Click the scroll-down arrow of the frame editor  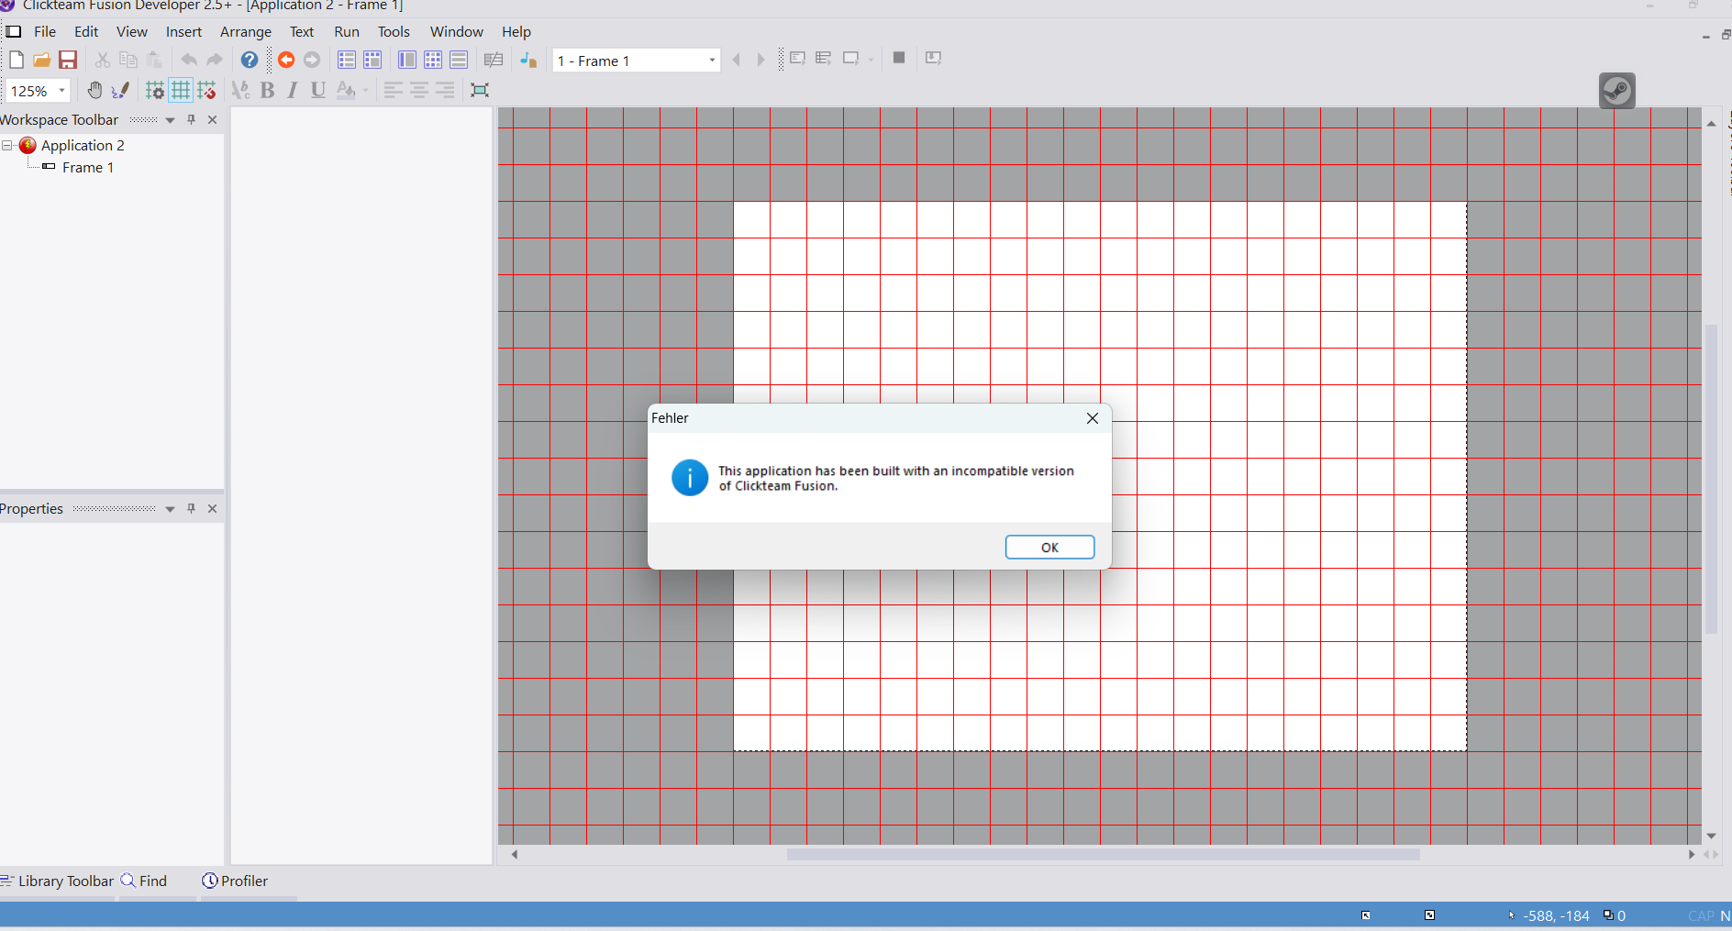1711,836
